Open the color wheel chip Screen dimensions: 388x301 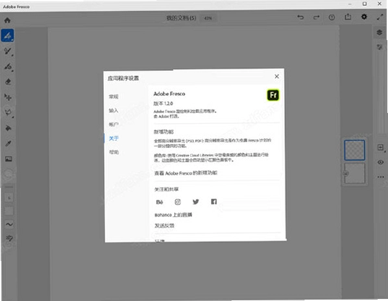(8, 173)
